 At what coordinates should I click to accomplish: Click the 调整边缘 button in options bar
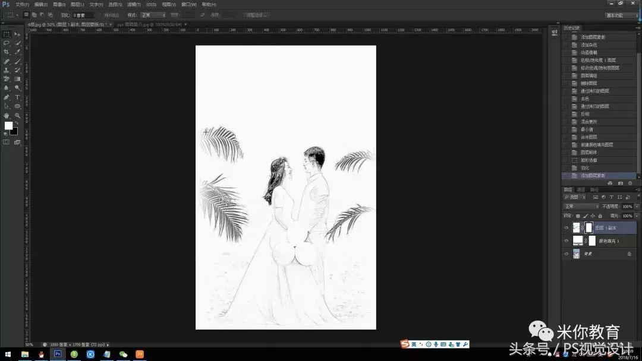pyautogui.click(x=256, y=15)
